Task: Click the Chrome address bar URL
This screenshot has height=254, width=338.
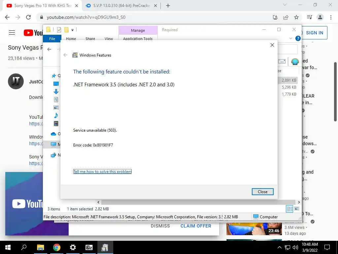Action: coord(86,17)
